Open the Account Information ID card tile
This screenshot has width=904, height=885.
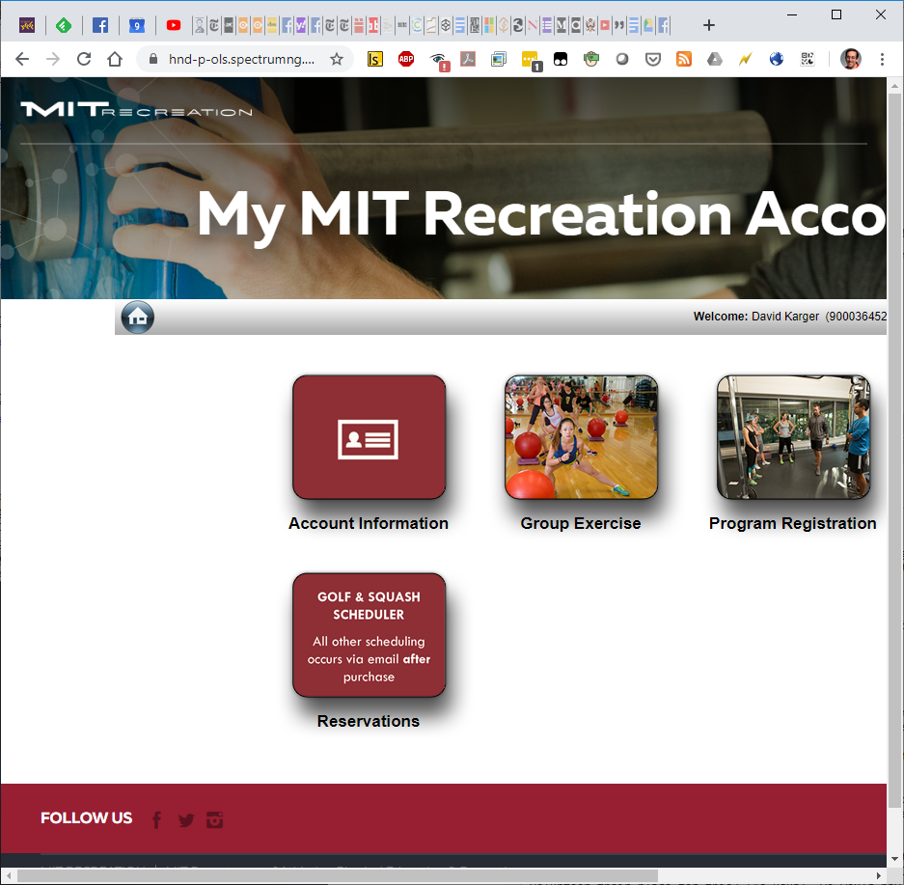tap(369, 437)
